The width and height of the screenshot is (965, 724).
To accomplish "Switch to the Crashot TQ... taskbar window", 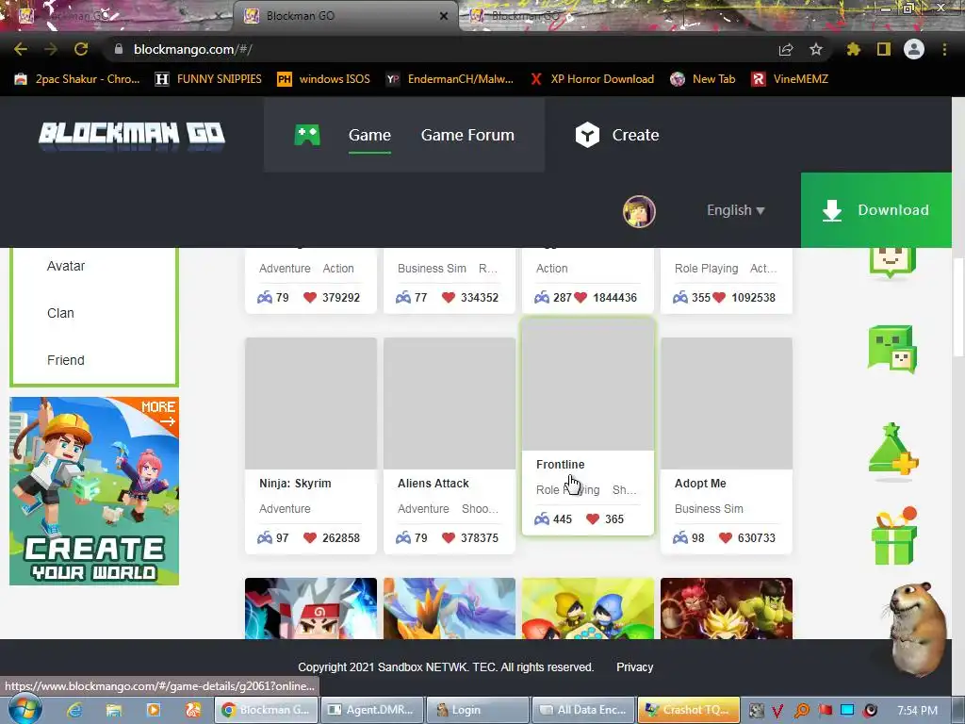I will (x=689, y=710).
